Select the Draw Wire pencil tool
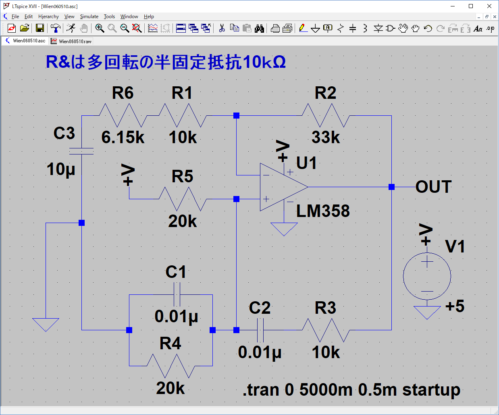499x415 pixels. tap(303, 28)
